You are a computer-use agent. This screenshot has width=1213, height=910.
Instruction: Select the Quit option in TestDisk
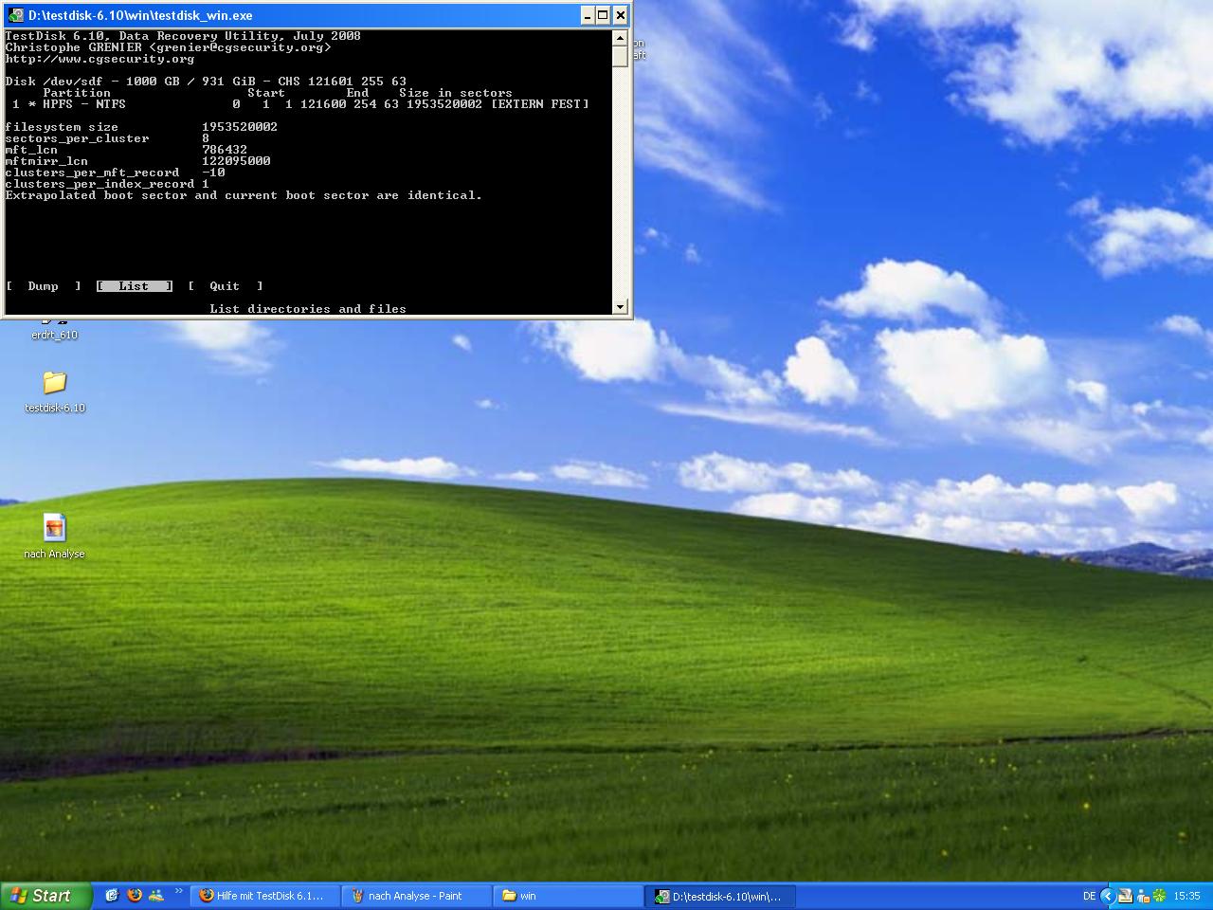[x=225, y=286]
